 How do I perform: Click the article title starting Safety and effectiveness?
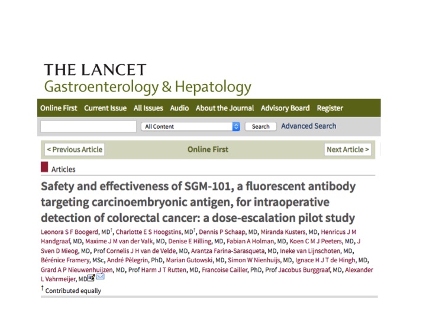pos(198,202)
